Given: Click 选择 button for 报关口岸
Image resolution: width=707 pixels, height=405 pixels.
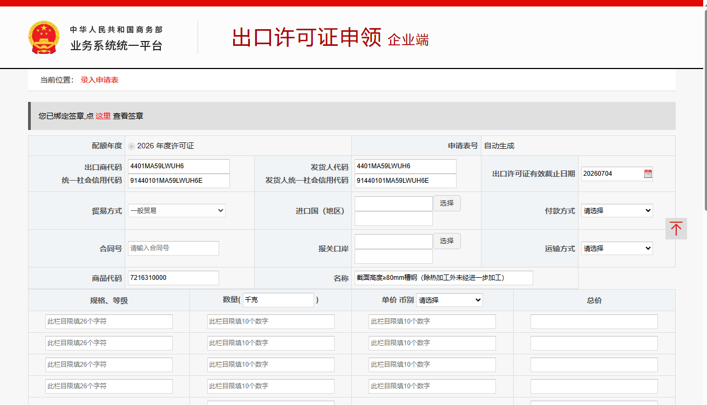Looking at the screenshot, I should tap(446, 241).
